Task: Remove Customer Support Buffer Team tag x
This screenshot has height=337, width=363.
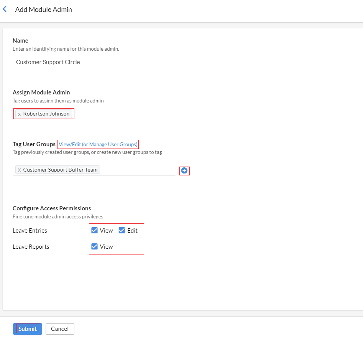Action: pyautogui.click(x=20, y=170)
